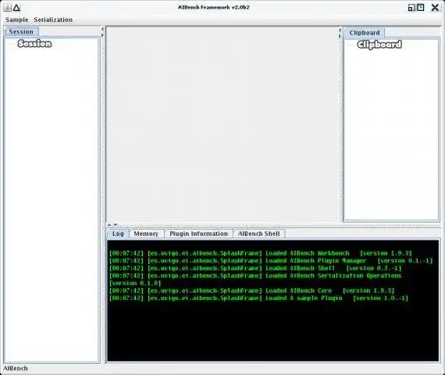
Task: Click the AIBench status bar label
Action: coord(16,368)
